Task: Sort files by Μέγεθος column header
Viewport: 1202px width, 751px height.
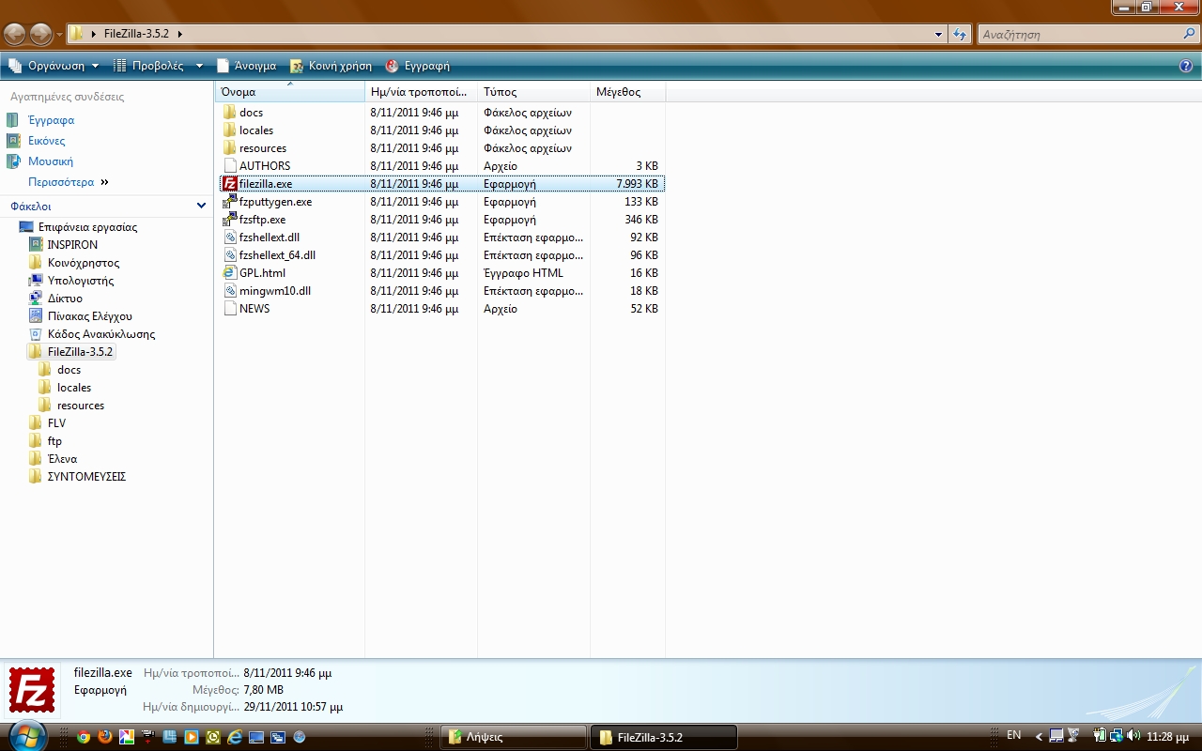Action: [627, 92]
